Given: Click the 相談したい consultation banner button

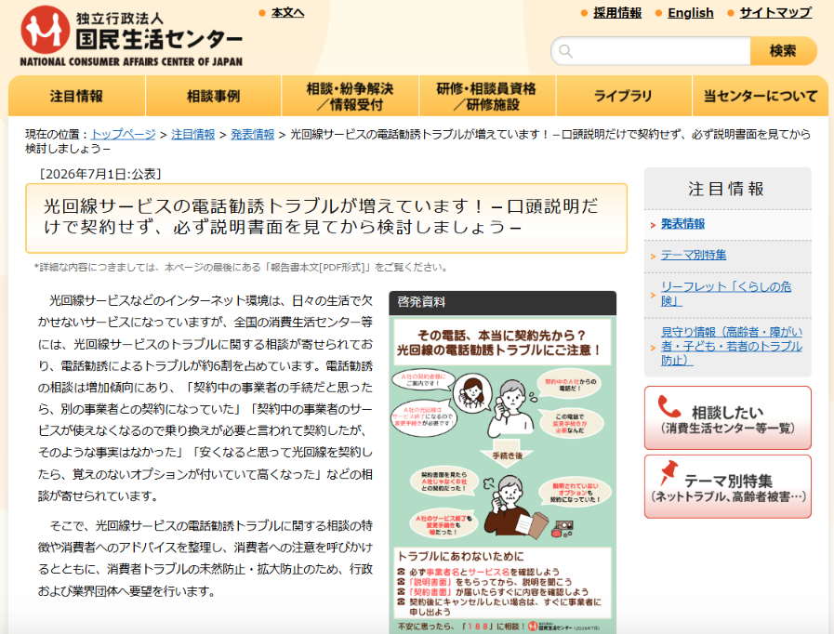Looking at the screenshot, I should coord(728,418).
